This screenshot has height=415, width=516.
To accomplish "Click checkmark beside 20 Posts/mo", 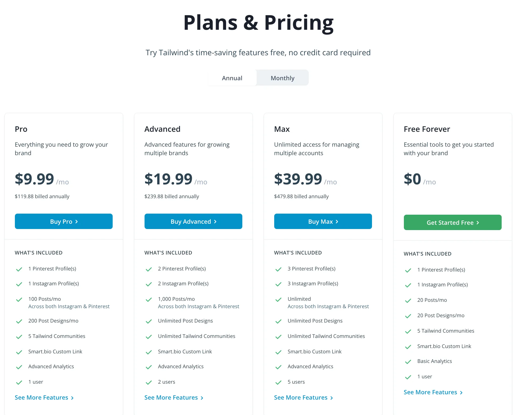I will pyautogui.click(x=408, y=300).
